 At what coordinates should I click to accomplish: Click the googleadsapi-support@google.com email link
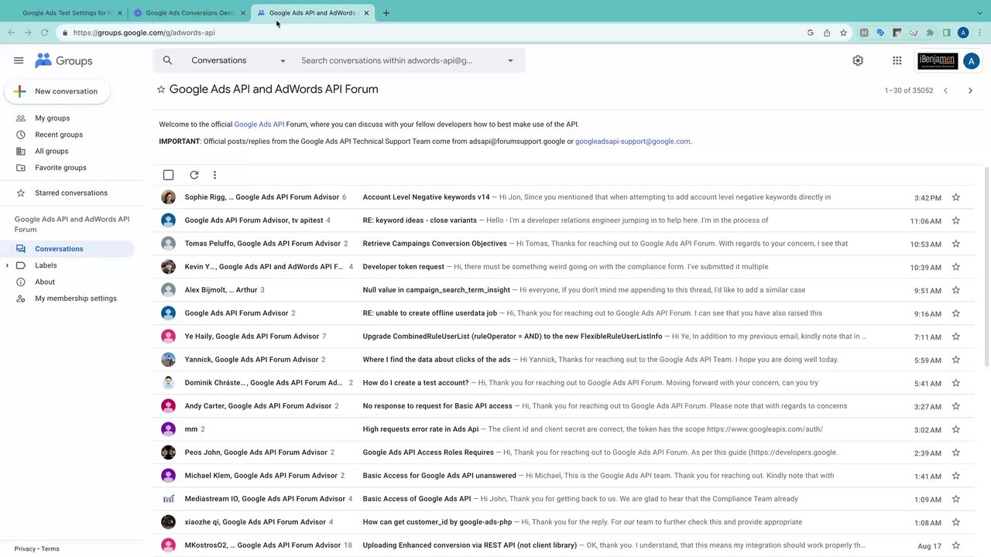(633, 141)
